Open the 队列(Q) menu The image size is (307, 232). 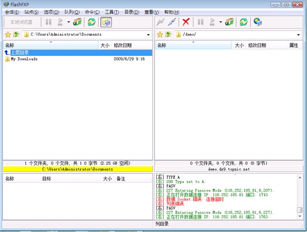[x=72, y=12]
